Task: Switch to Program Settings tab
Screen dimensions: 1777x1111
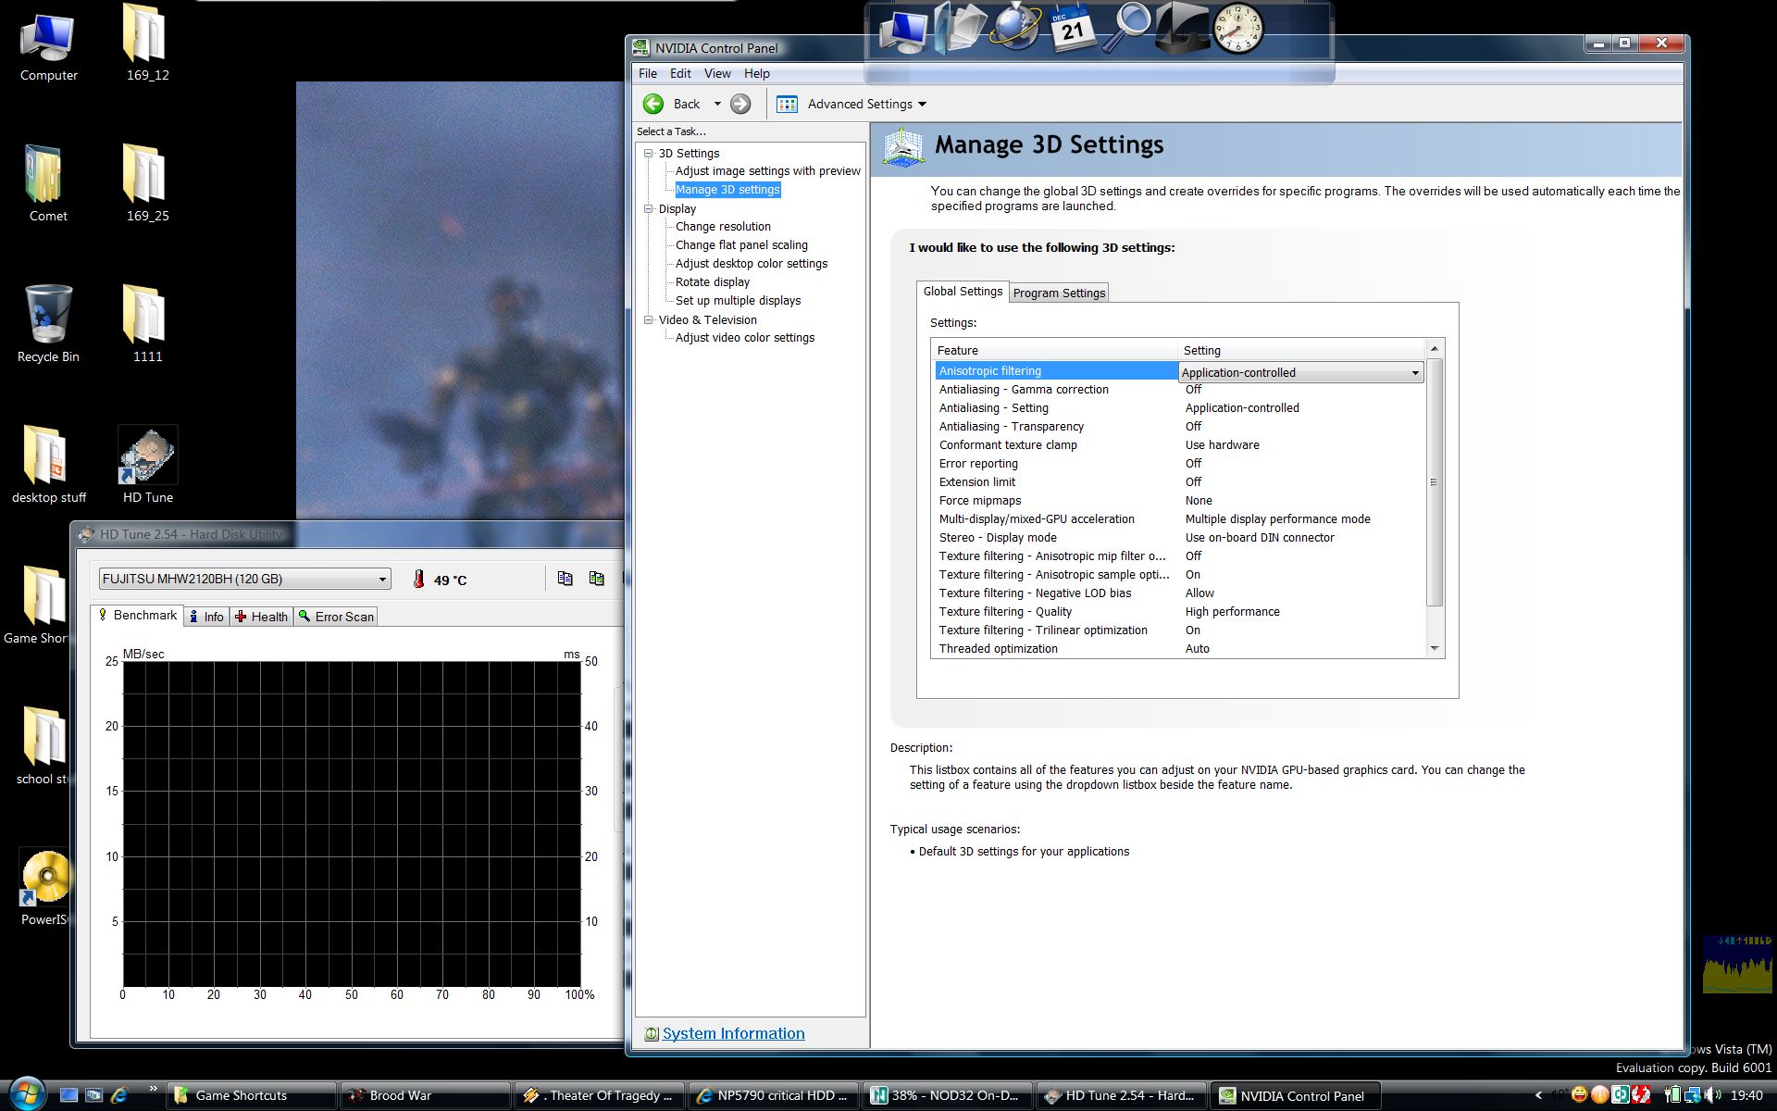Action: (x=1059, y=293)
